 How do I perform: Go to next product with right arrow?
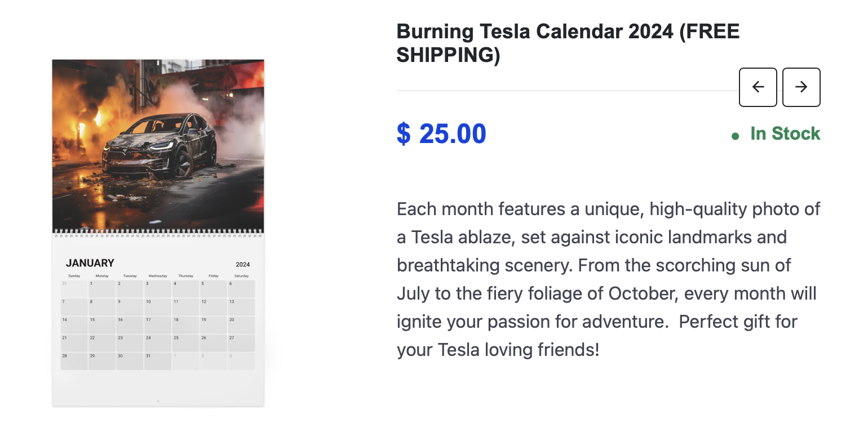[x=801, y=87]
